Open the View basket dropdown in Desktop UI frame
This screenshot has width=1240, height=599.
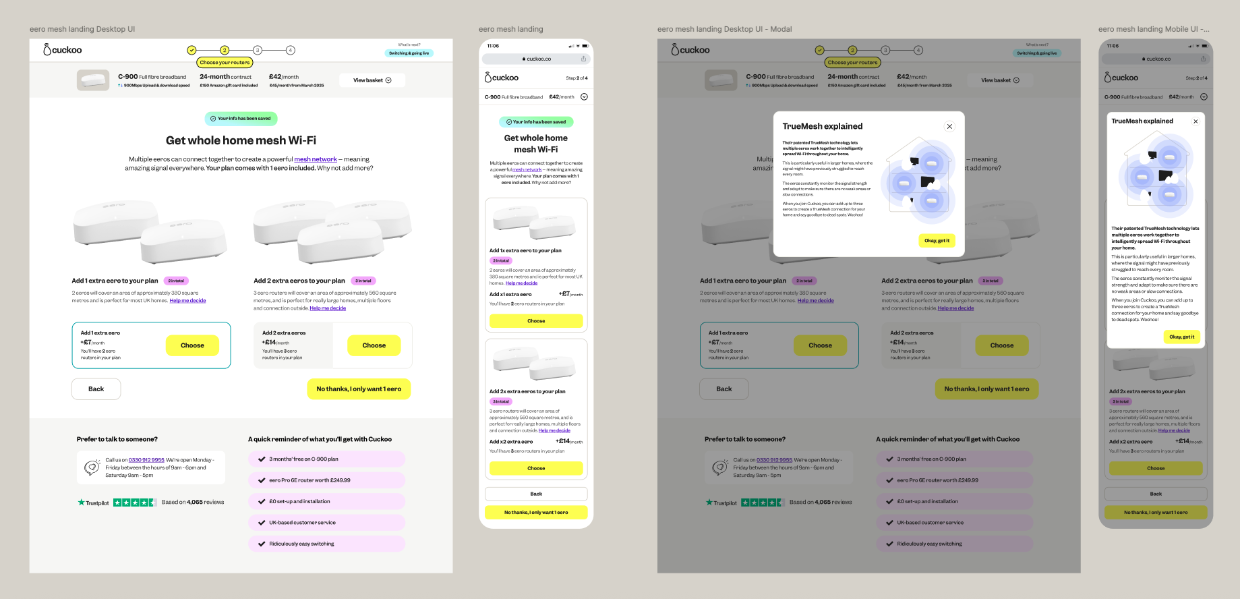click(372, 80)
